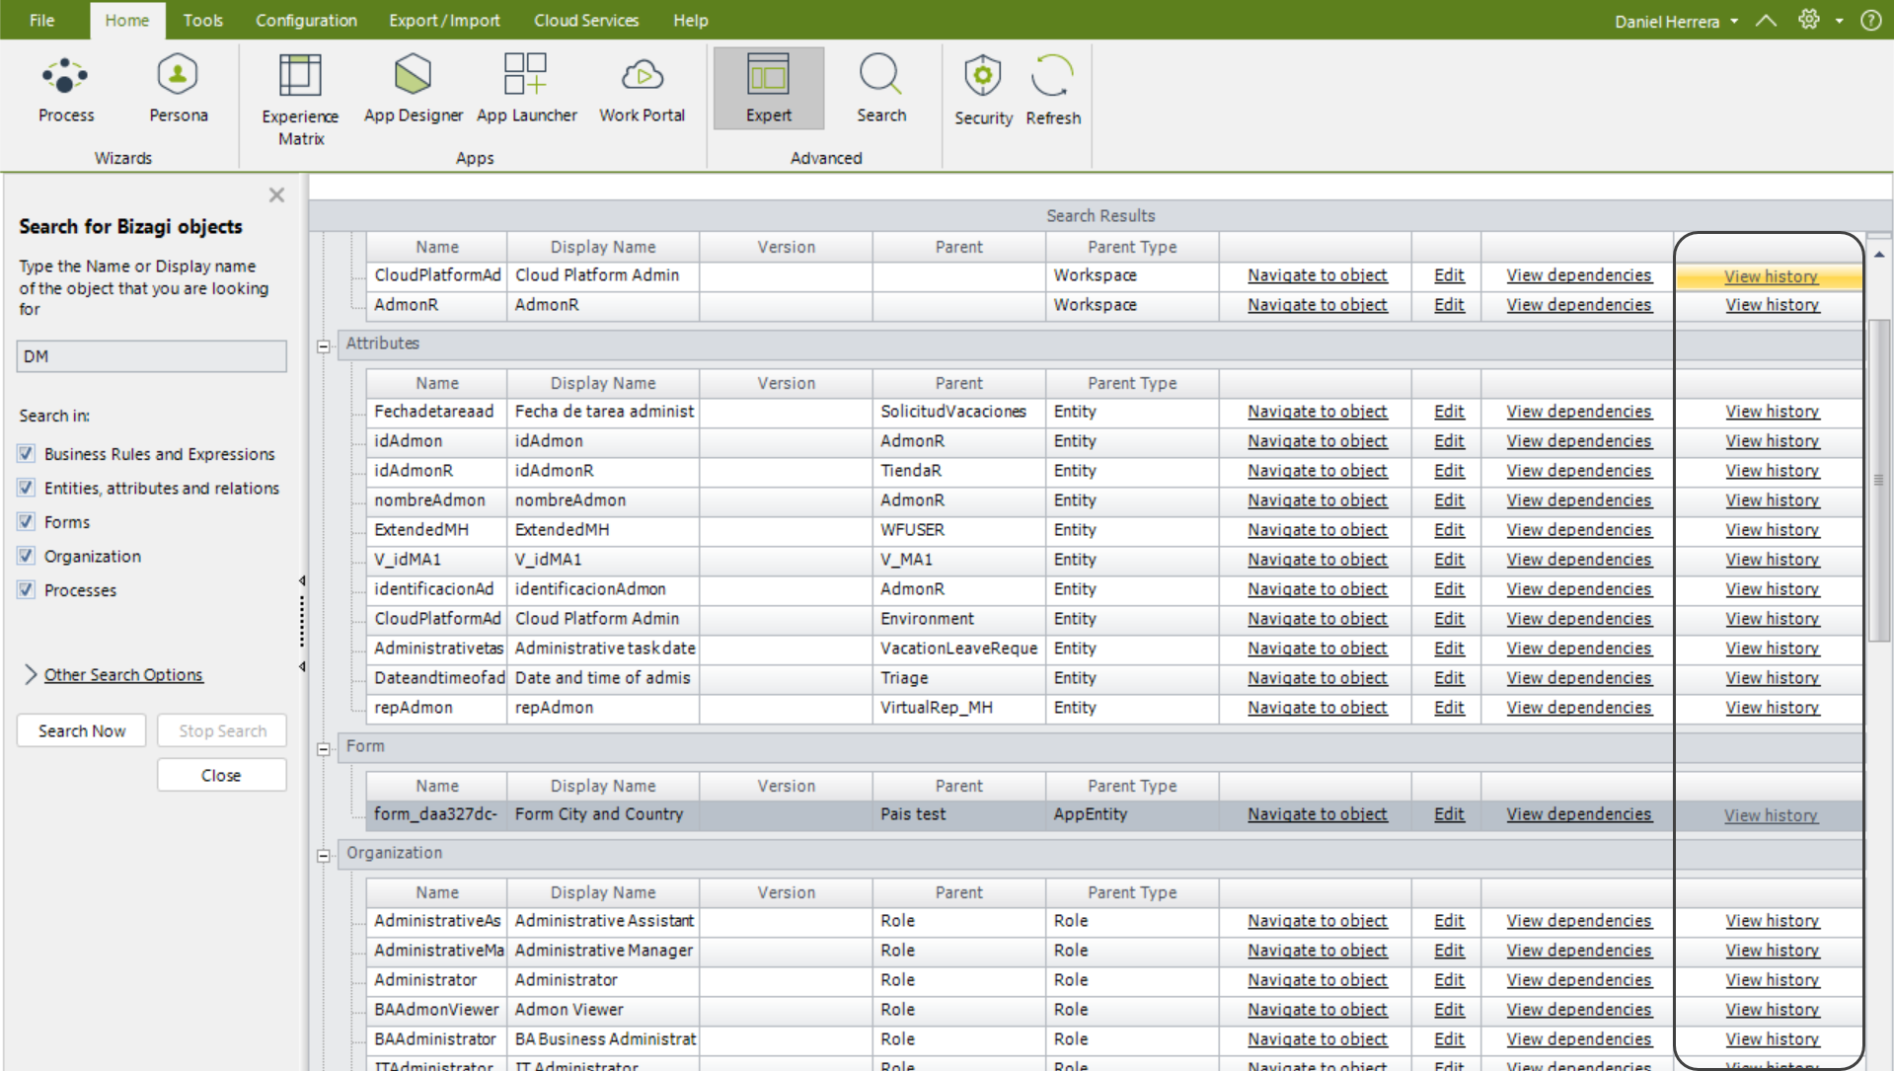This screenshot has height=1071, width=1894.
Task: Open App Launcher
Action: [x=526, y=89]
